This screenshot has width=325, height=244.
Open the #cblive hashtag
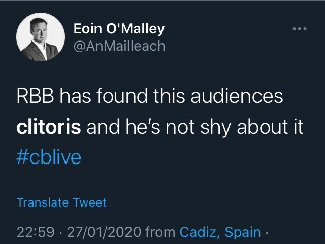[x=49, y=157]
